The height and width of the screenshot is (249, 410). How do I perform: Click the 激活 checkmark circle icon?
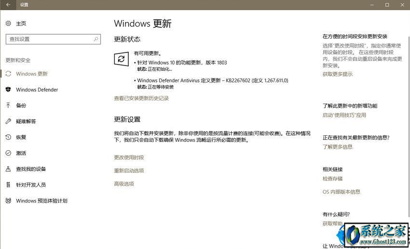[x=8, y=153]
